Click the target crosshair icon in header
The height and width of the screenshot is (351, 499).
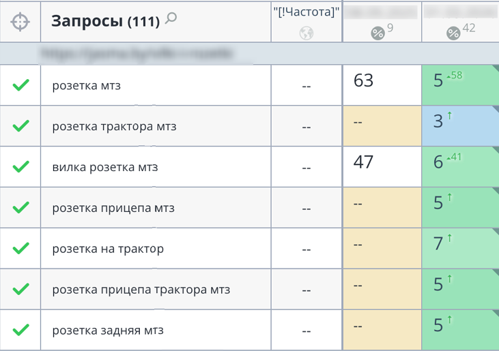pyautogui.click(x=20, y=22)
